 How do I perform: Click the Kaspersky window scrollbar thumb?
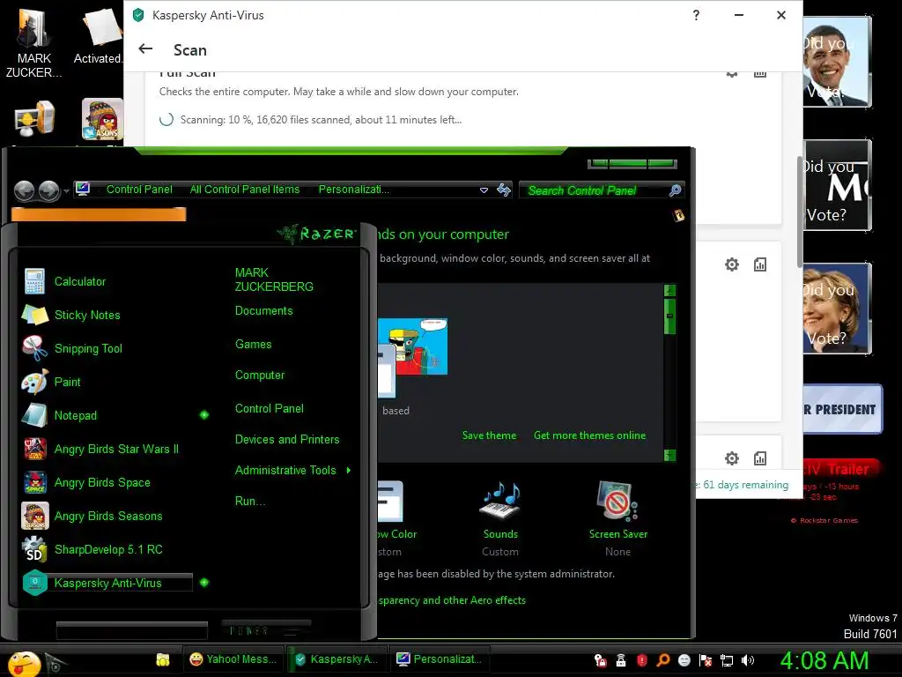click(x=799, y=212)
